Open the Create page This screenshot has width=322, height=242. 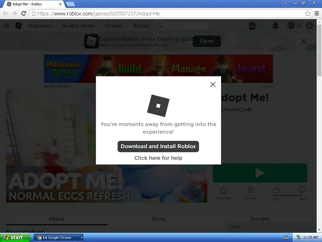click(x=114, y=26)
